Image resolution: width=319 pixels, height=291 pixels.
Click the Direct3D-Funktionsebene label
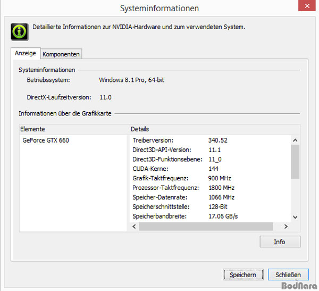(x=167, y=159)
